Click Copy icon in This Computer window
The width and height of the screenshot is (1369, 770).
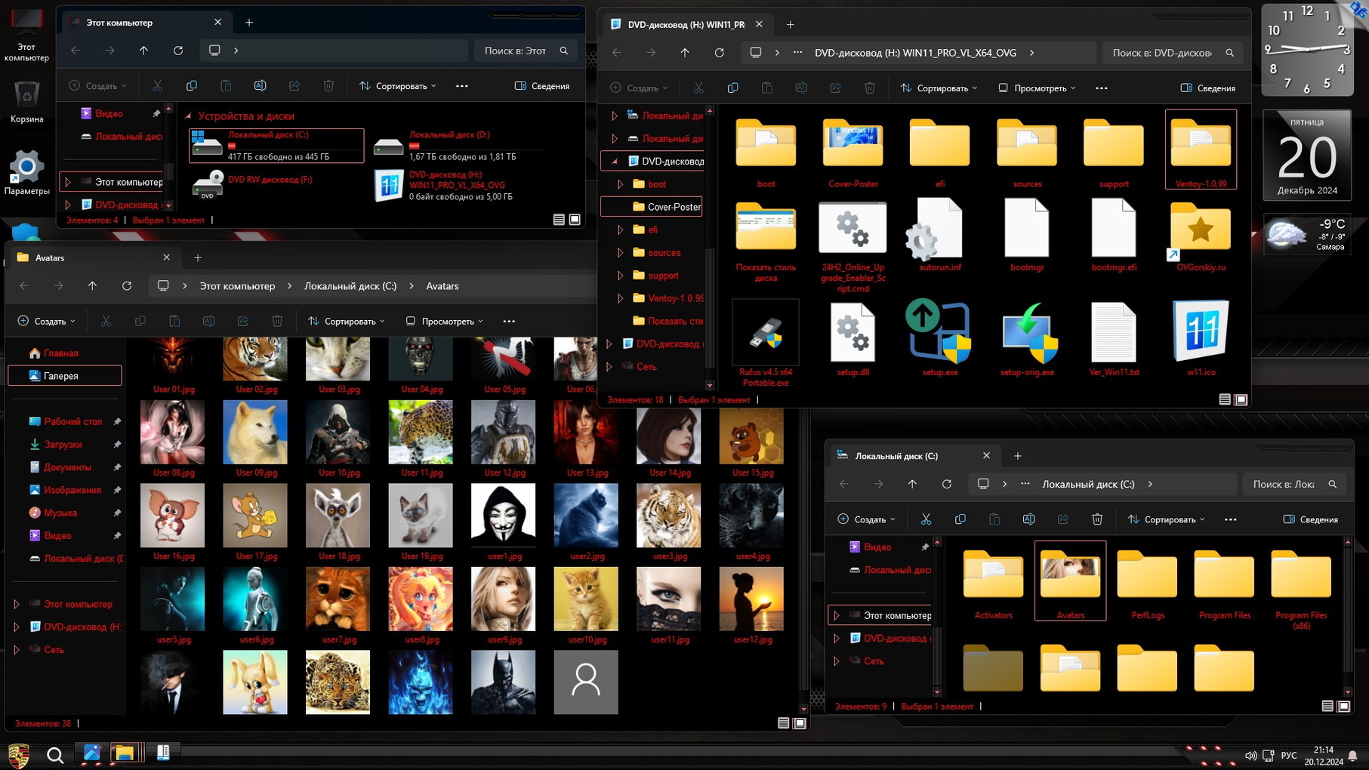[192, 86]
